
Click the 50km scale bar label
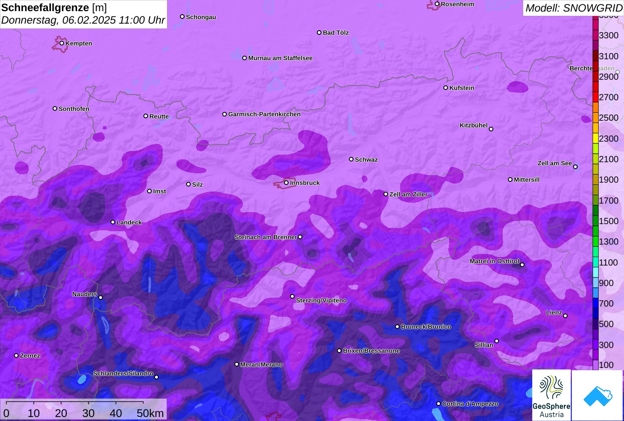pos(150,413)
